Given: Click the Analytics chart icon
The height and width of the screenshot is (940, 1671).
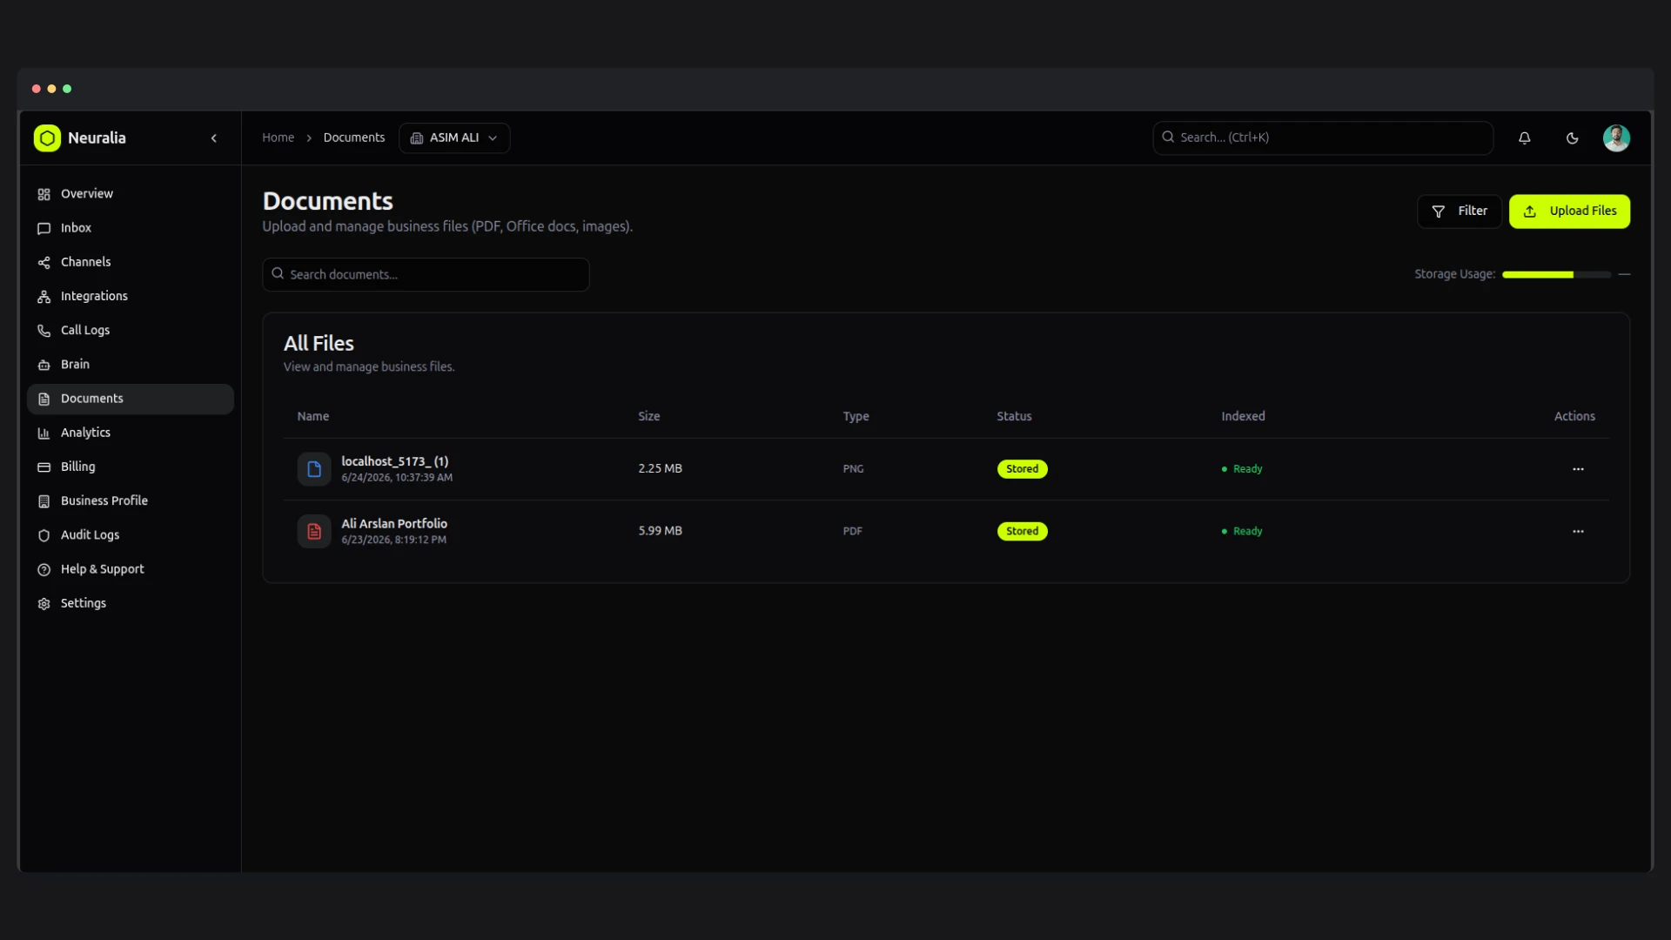Looking at the screenshot, I should (x=44, y=433).
